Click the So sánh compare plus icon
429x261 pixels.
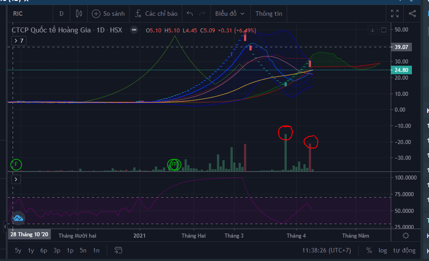(96, 13)
